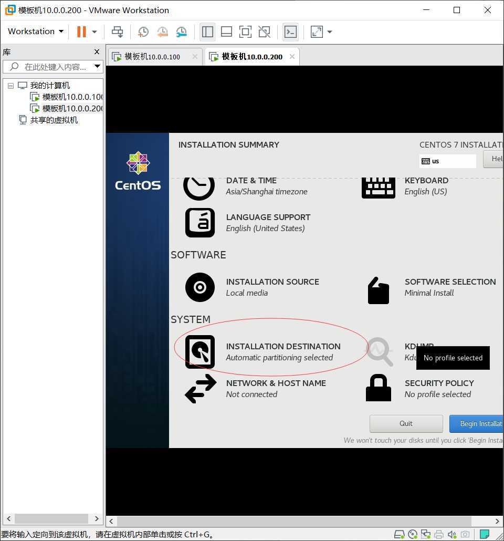Open the console view icon
Viewport: 504px width, 541px height.
pyautogui.click(x=290, y=32)
